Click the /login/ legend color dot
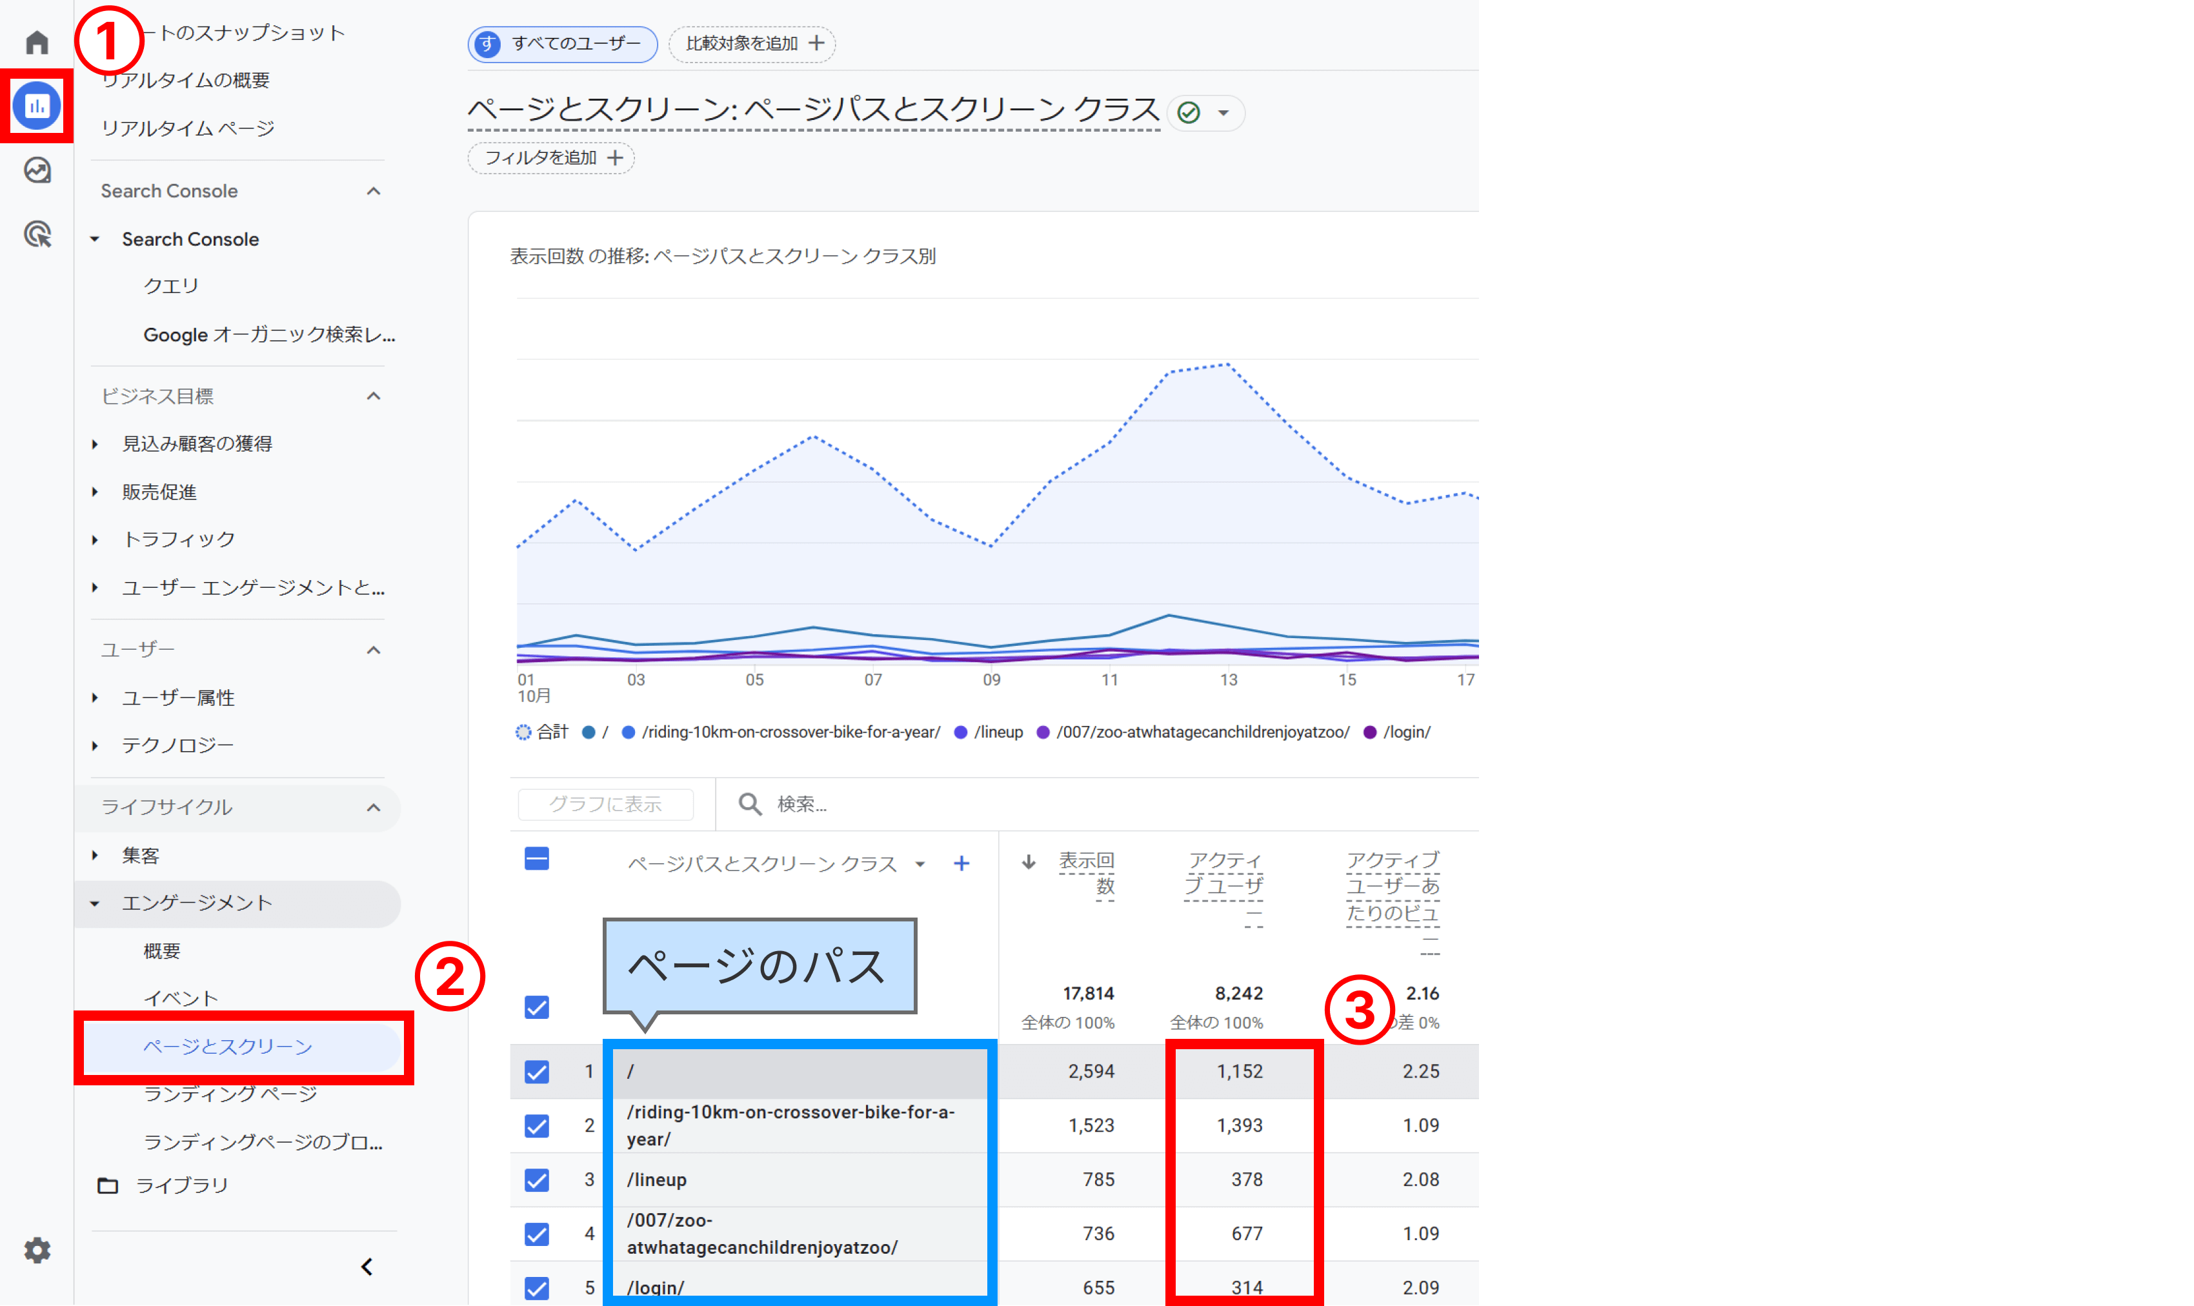Viewport: 2194px width, 1306px height. pyautogui.click(x=1369, y=731)
